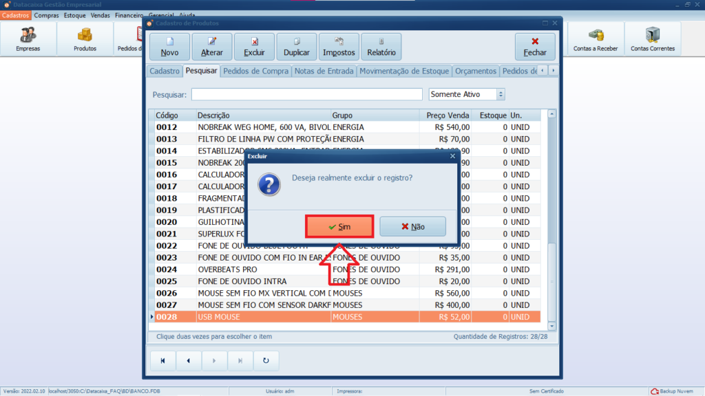Viewport: 705px width, 396px height.
Task: Click the Relatório report button
Action: 381,47
